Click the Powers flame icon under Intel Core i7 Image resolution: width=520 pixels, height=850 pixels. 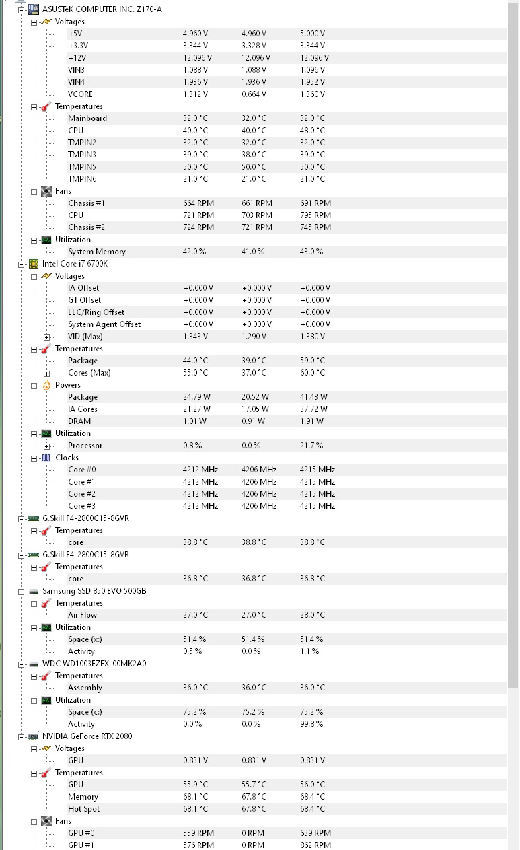pos(46,385)
